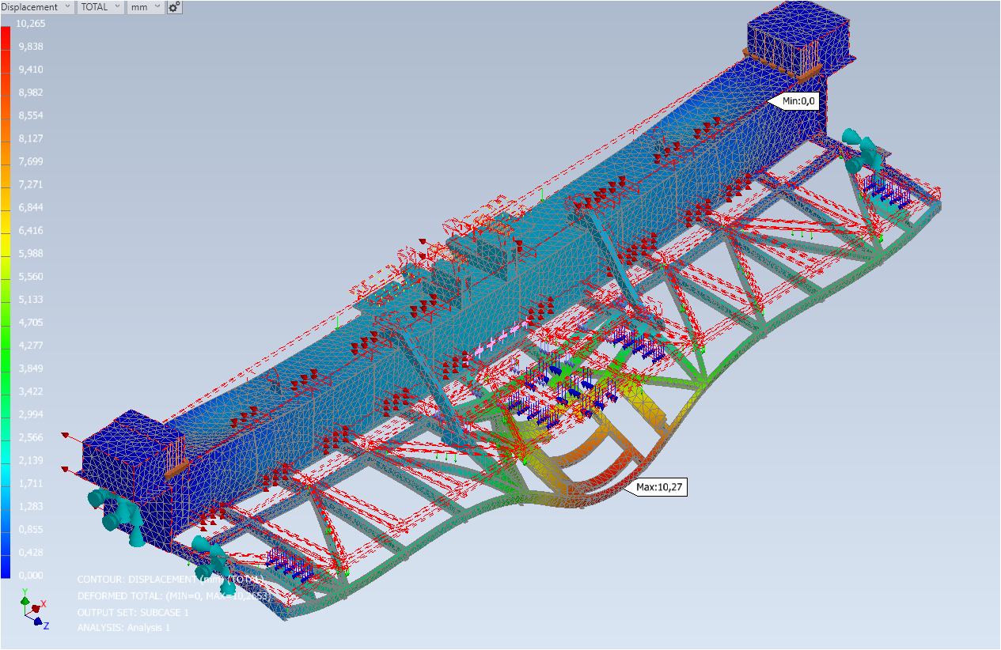This screenshot has height=650, width=1001.
Task: Select the OUTPUT SET: SUBCASE 1 text
Action: click(133, 613)
